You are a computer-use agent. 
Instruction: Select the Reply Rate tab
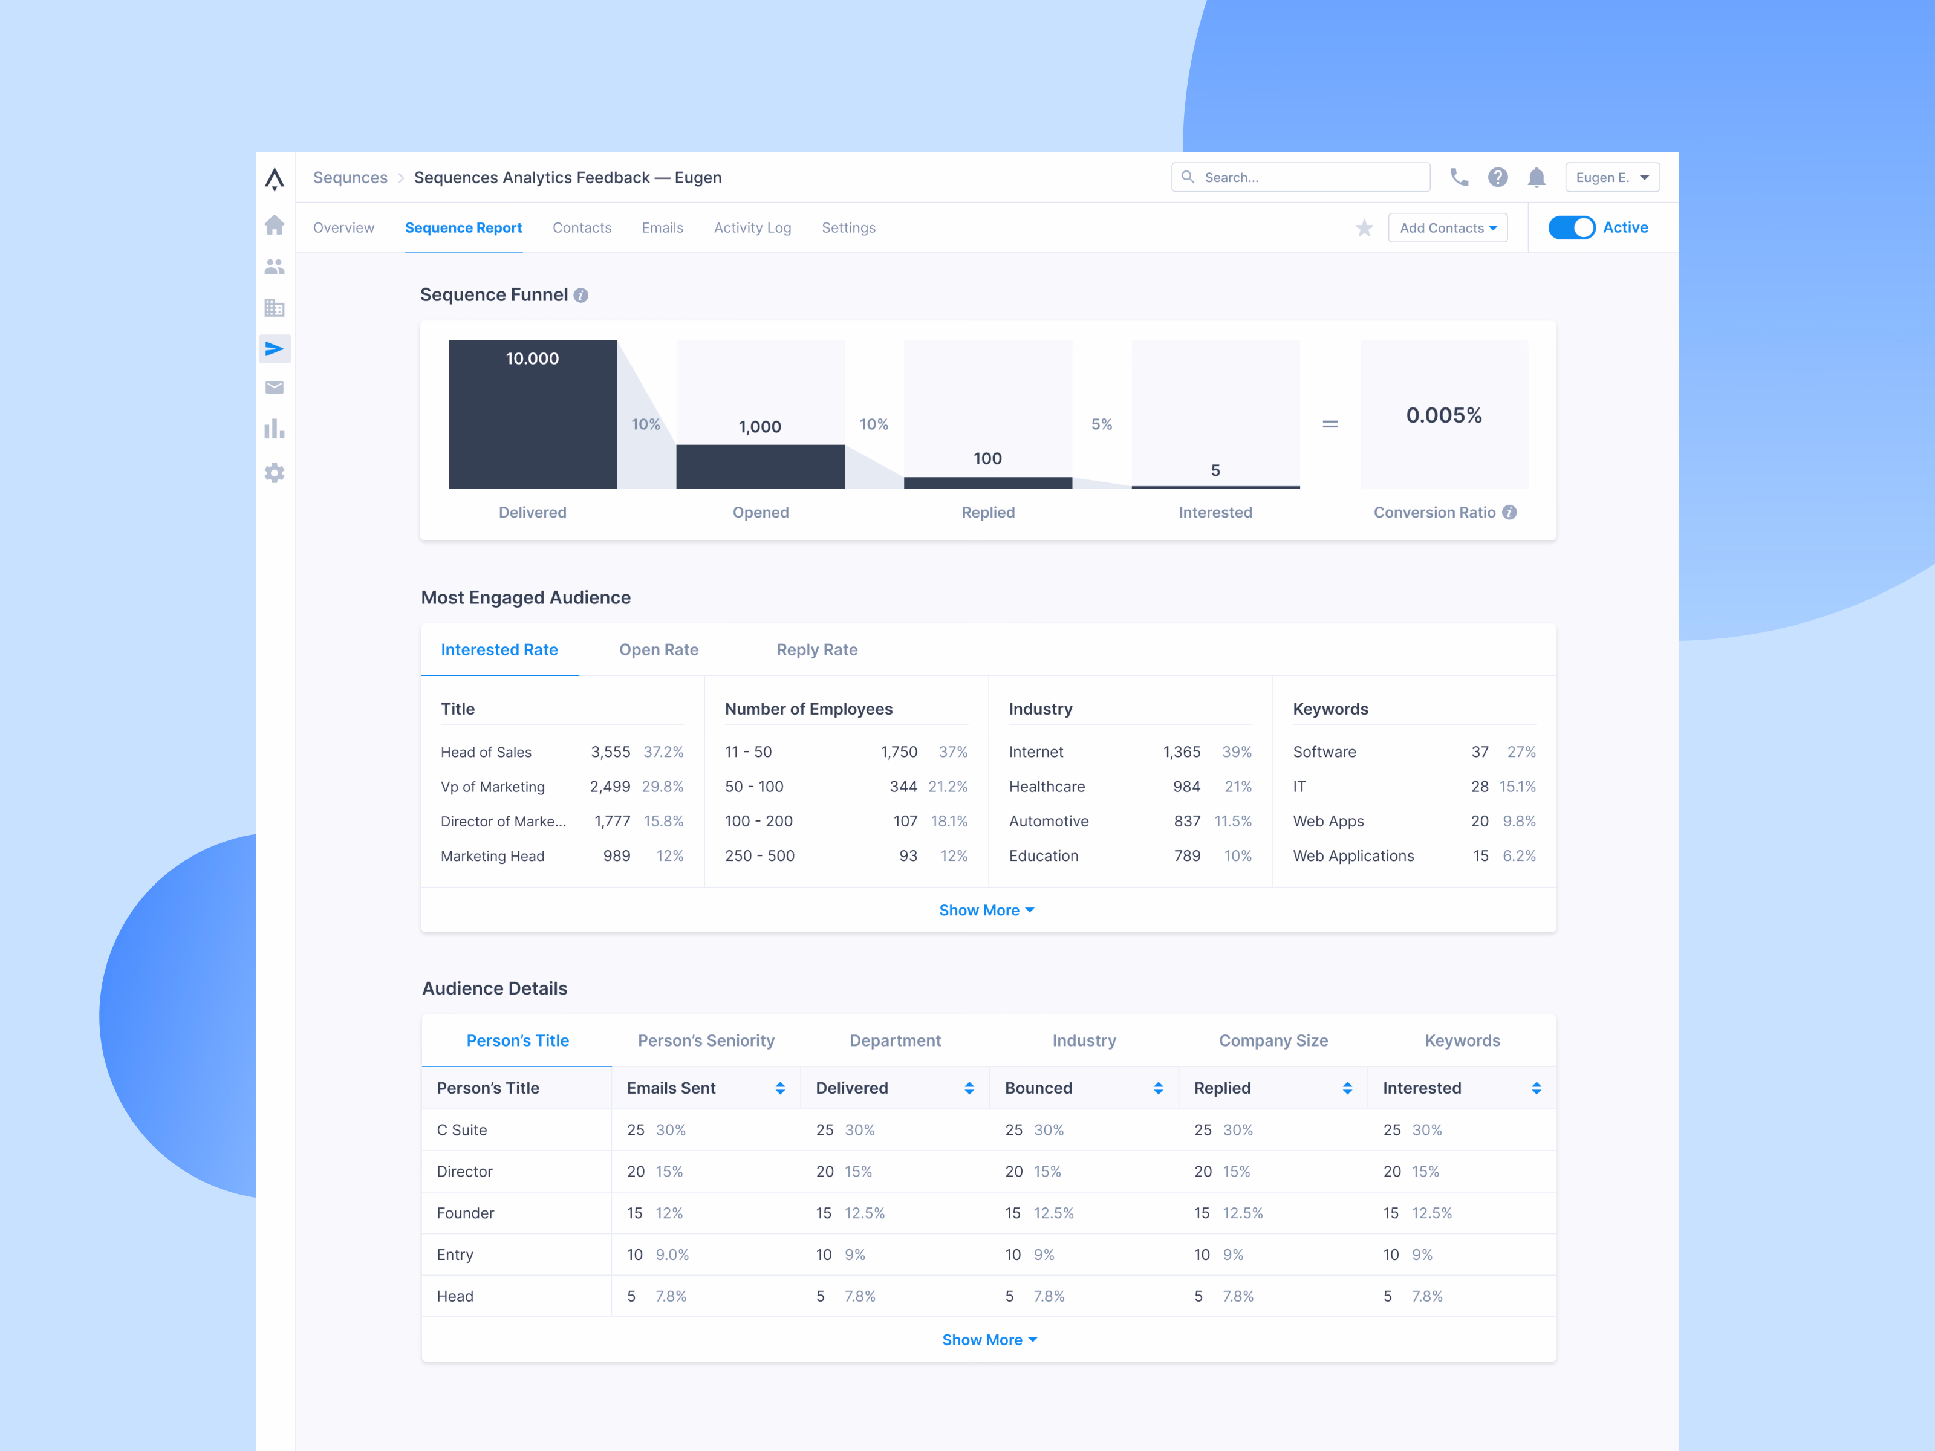pyautogui.click(x=817, y=650)
